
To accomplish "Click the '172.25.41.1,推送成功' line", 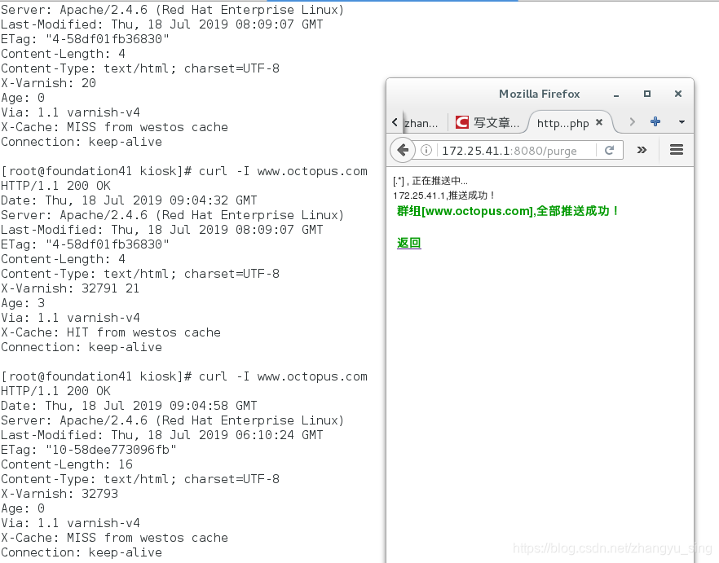I will pos(444,196).
